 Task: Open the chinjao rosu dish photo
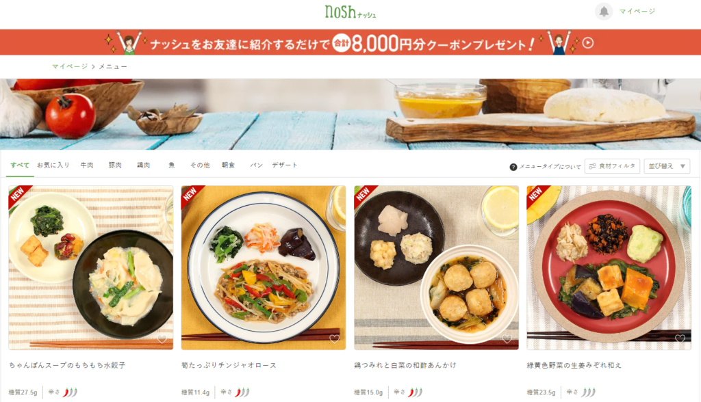(264, 267)
